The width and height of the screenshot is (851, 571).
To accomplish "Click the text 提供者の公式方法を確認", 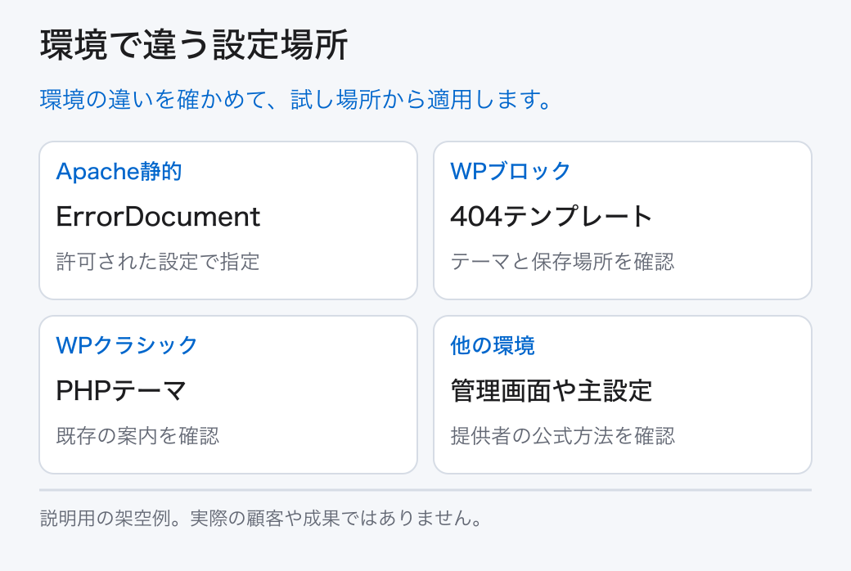I will pos(563,436).
